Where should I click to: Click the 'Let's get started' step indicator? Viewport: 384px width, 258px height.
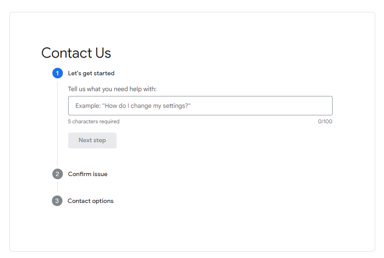pyautogui.click(x=91, y=73)
